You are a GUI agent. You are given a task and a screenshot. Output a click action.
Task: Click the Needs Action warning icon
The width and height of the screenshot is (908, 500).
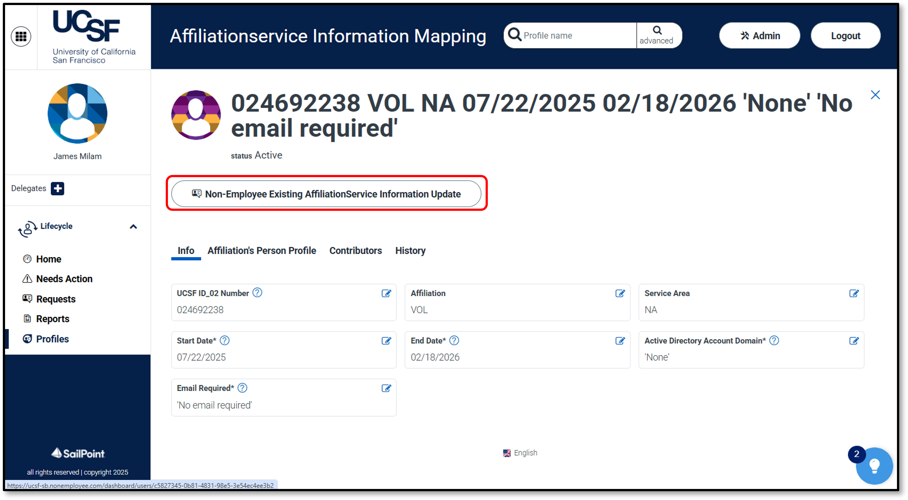[27, 278]
